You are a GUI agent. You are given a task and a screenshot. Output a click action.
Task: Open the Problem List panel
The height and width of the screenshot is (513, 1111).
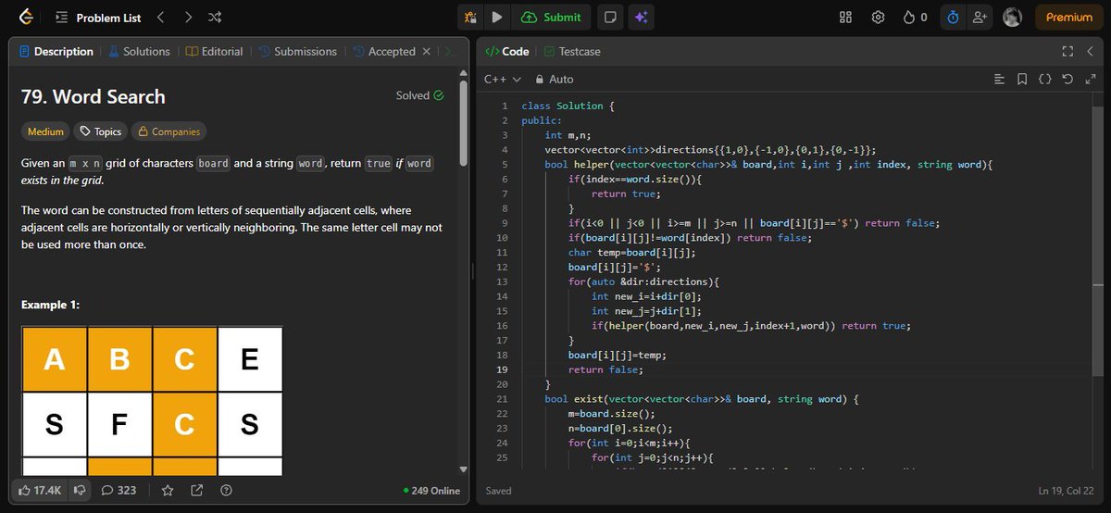click(98, 18)
